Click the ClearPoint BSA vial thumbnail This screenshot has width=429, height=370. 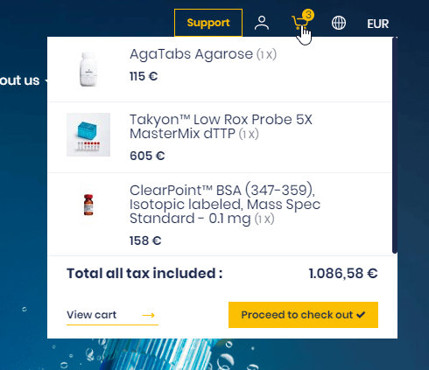88,205
